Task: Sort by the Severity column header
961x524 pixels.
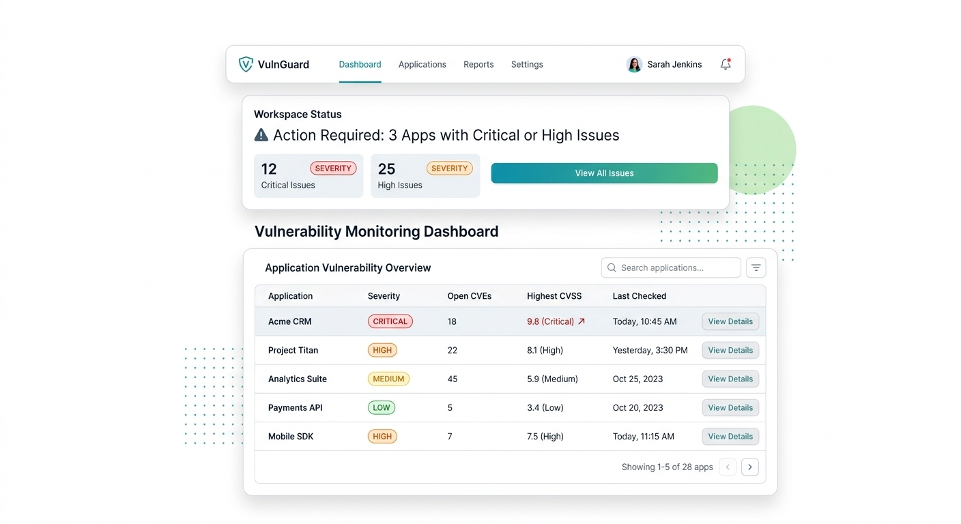Action: (384, 296)
